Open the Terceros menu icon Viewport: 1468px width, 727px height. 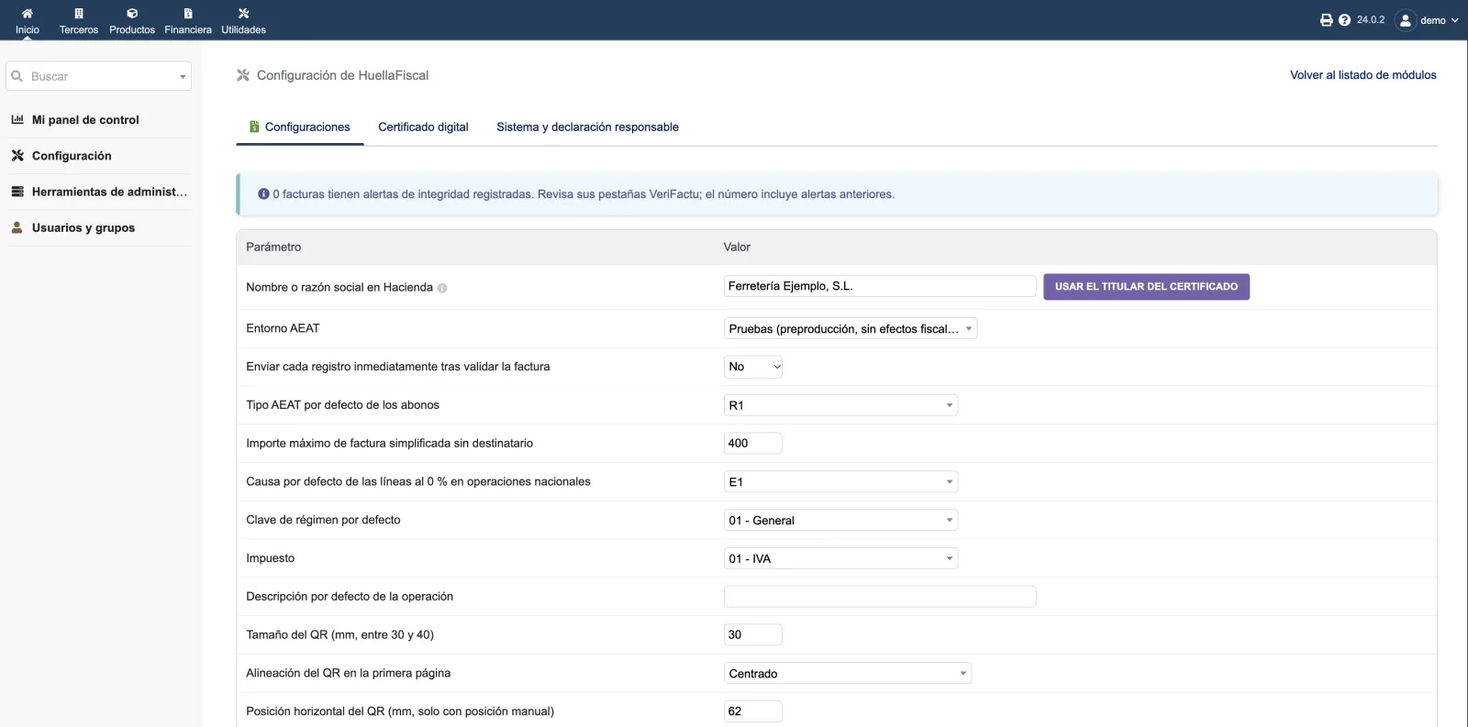[79, 14]
